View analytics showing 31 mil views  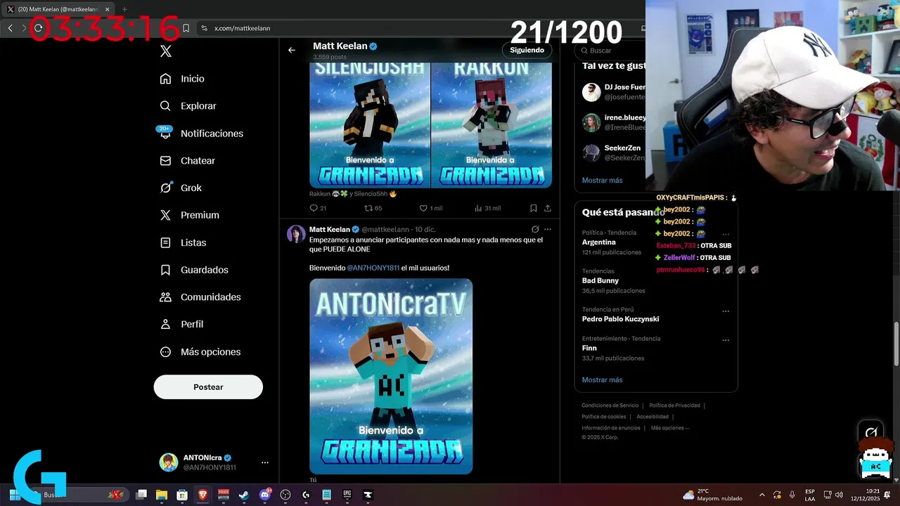(487, 208)
